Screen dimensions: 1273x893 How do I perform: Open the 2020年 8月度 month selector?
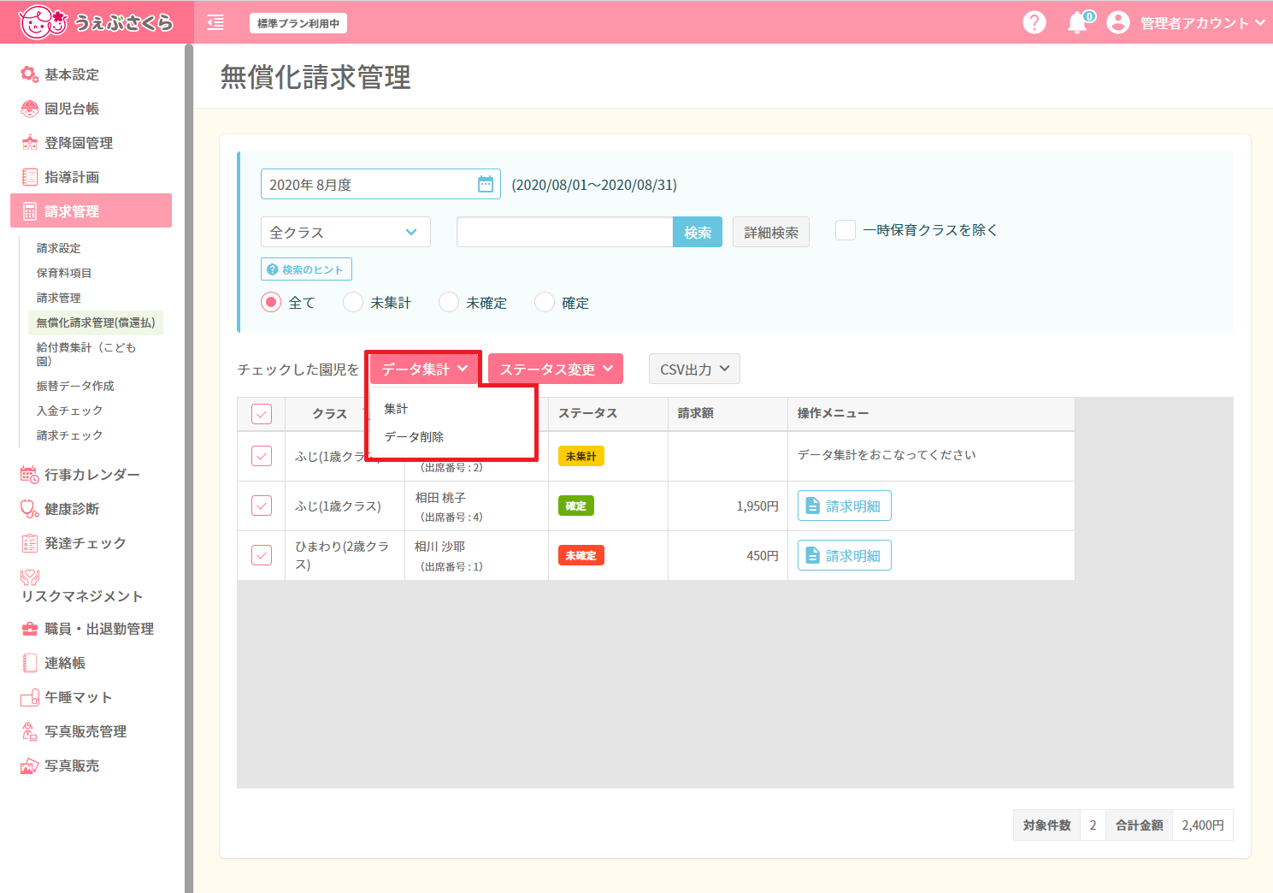pyautogui.click(x=380, y=184)
